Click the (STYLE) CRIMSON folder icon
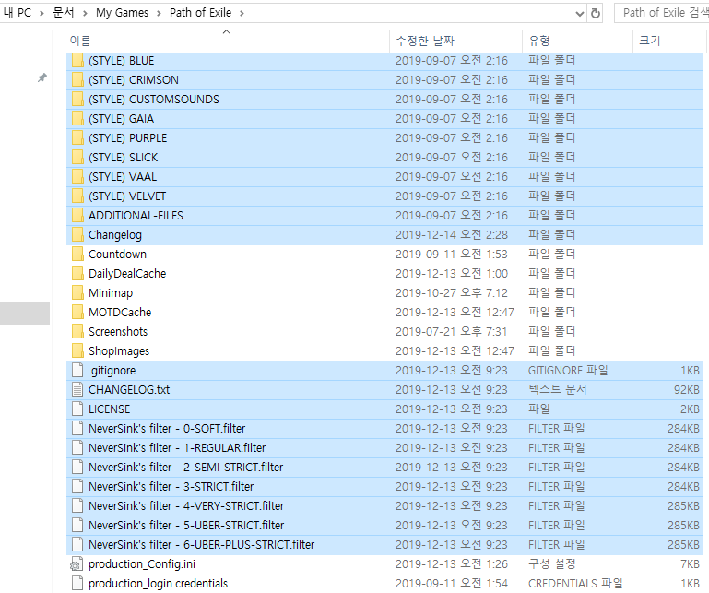The height and width of the screenshot is (593, 709). tap(77, 80)
